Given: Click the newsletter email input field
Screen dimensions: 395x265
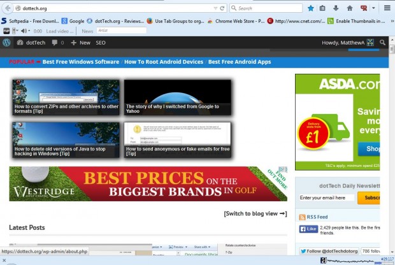Looking at the screenshot, I should pyautogui.click(x=326, y=197).
